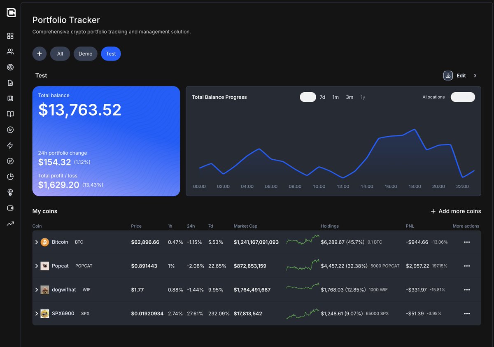This screenshot has width=494, height=347.
Task: Select the pie chart icon in sidebar
Action: point(10,177)
